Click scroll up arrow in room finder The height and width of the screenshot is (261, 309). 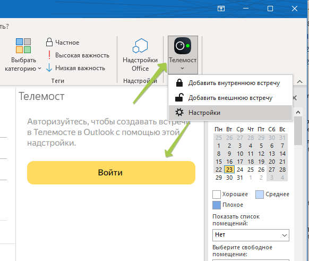[x=298, y=112]
